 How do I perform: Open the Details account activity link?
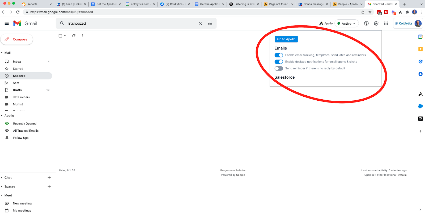click(402, 175)
